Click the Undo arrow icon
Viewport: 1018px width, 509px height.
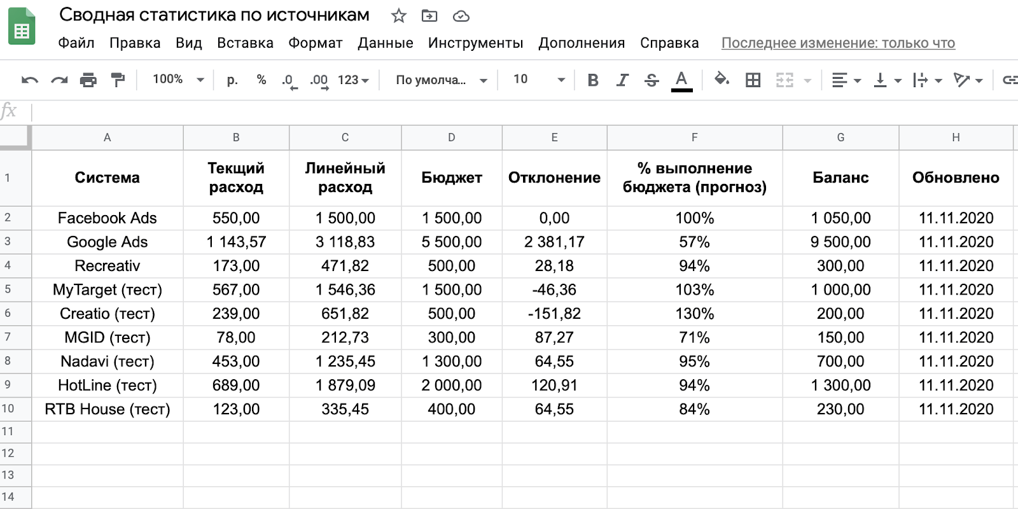[29, 80]
